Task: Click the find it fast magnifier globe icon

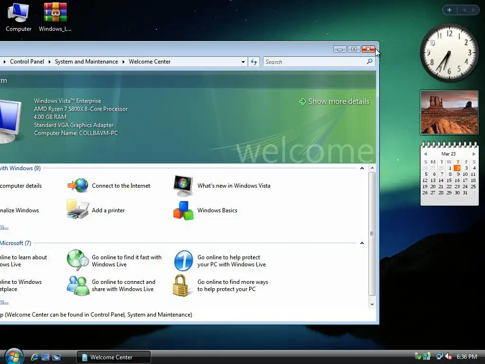Action: tap(78, 260)
